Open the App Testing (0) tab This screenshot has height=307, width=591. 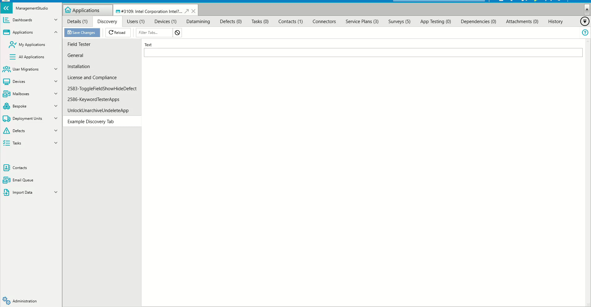point(435,22)
